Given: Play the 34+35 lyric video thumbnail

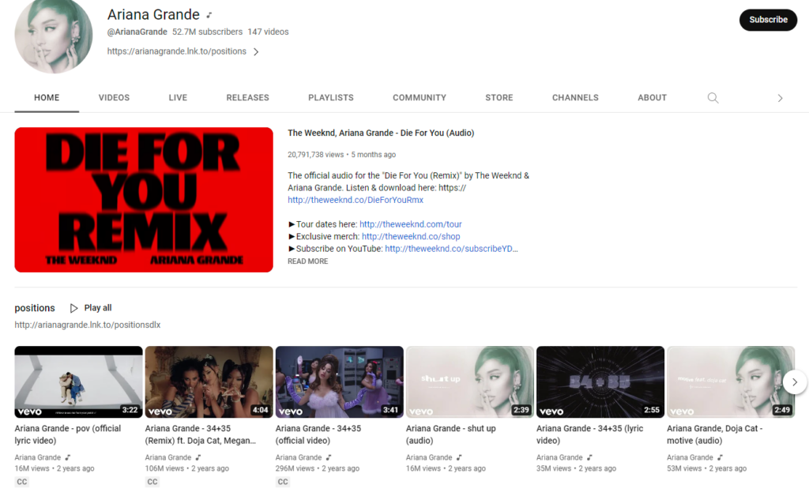Looking at the screenshot, I should [x=600, y=382].
